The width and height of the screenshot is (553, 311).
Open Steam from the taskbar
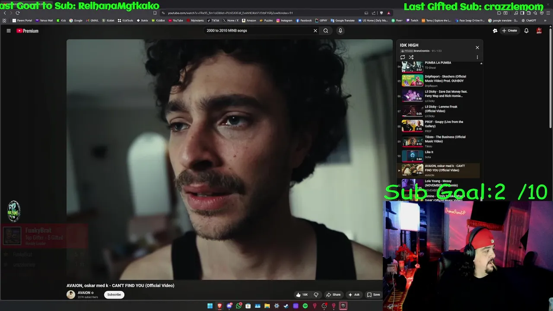click(x=286, y=306)
